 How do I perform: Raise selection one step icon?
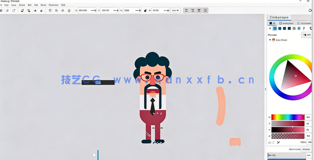[57, 10]
